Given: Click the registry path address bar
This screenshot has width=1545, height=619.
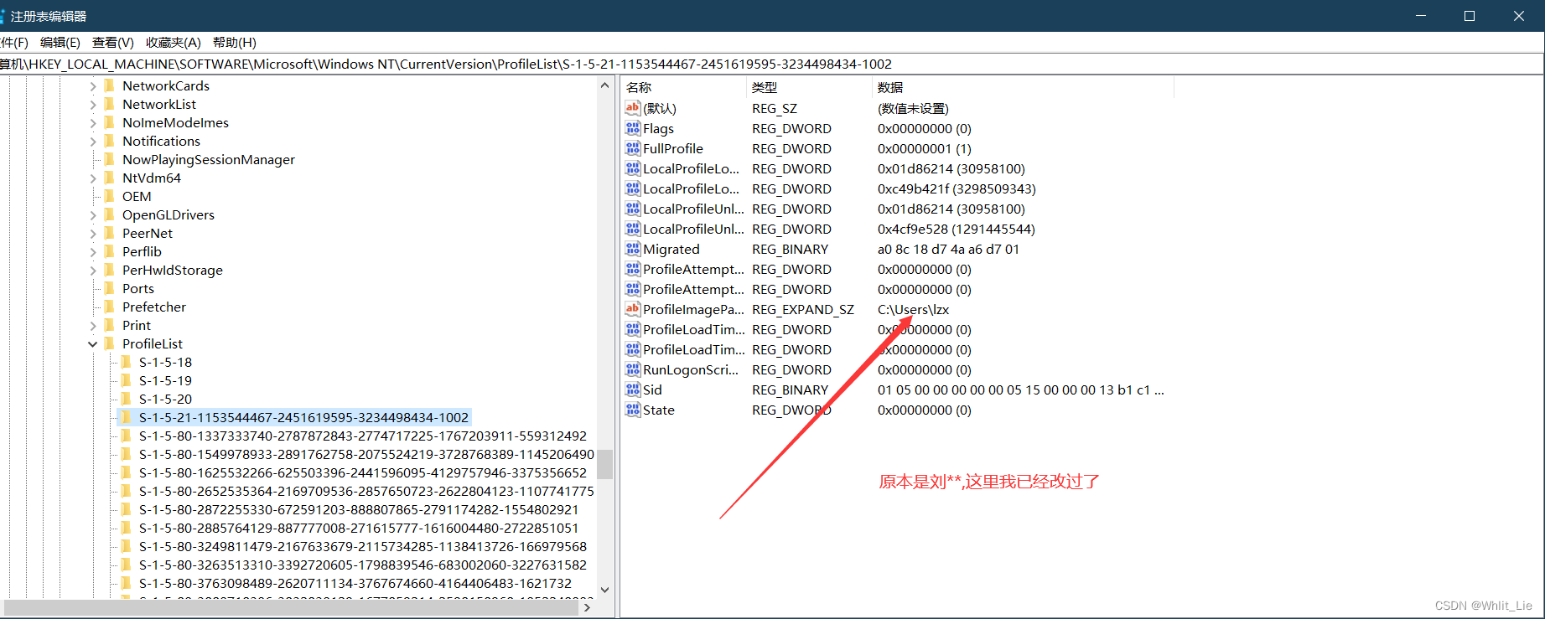Looking at the screenshot, I should [771, 64].
